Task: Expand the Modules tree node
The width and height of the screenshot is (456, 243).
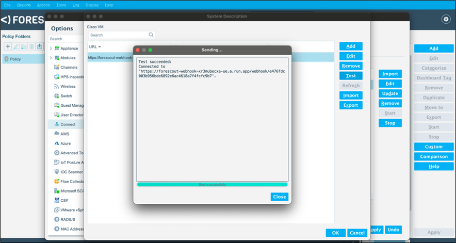Action: point(51,58)
